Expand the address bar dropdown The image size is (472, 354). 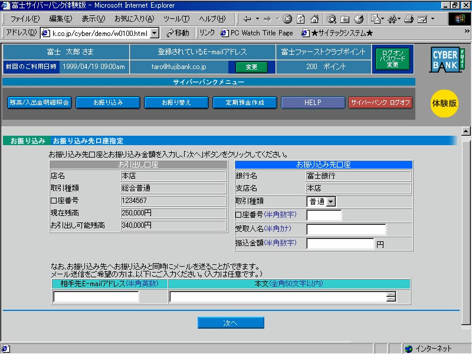tap(155, 33)
